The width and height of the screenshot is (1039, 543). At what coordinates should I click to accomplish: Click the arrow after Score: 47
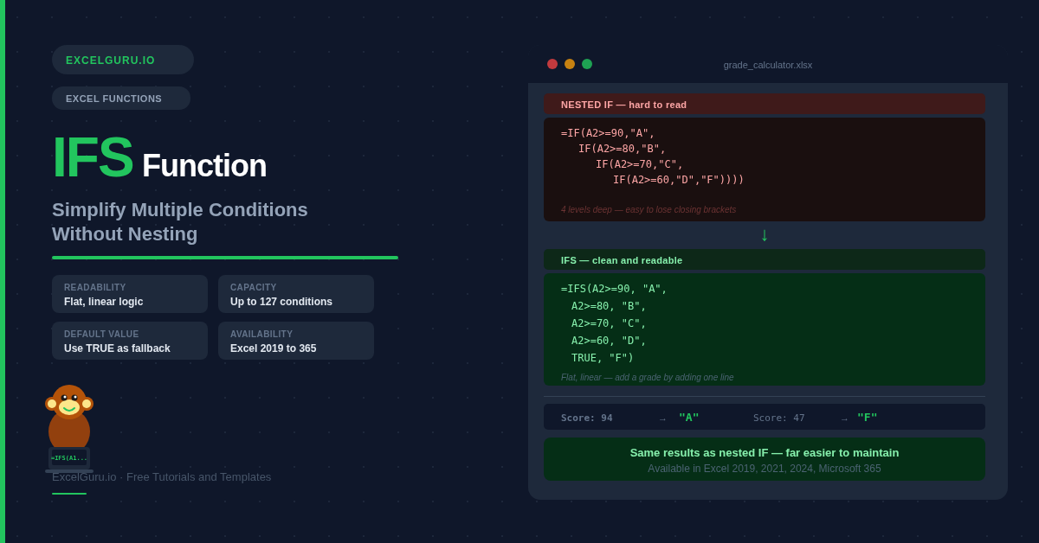tap(844, 418)
